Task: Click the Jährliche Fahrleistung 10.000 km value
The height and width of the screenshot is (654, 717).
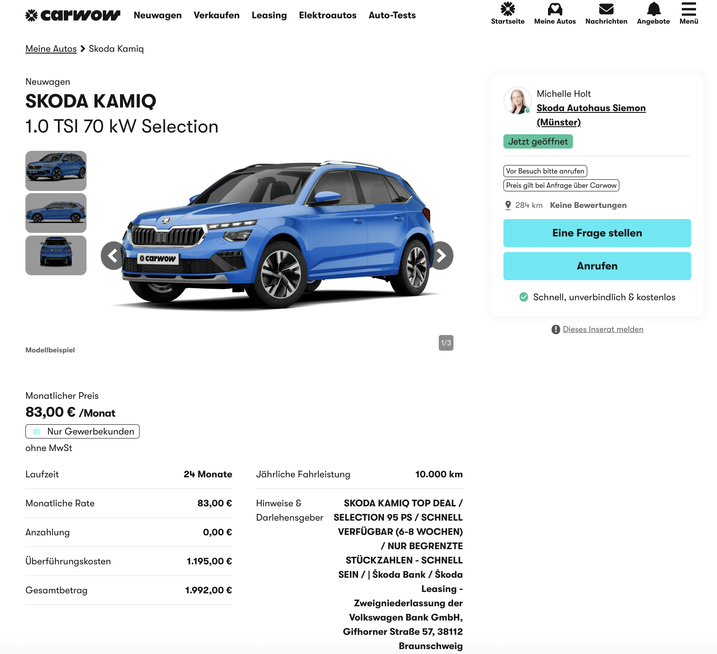Action: click(439, 474)
